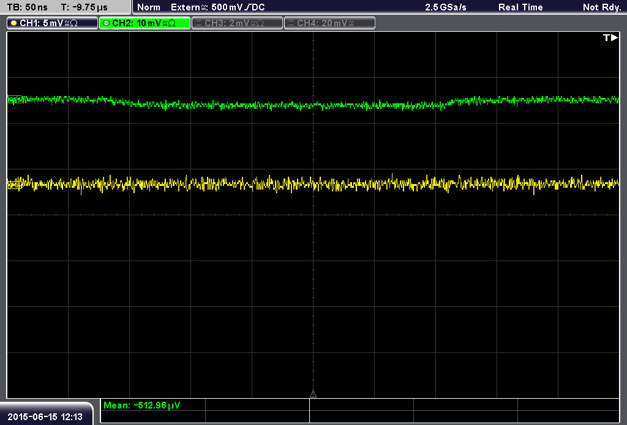Click the 2015-06-15 12:13 date display
The image size is (627, 425).
(x=45, y=416)
